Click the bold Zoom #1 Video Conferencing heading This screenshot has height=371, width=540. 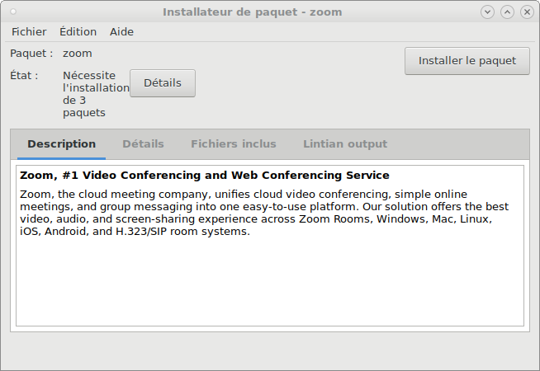tap(205, 176)
